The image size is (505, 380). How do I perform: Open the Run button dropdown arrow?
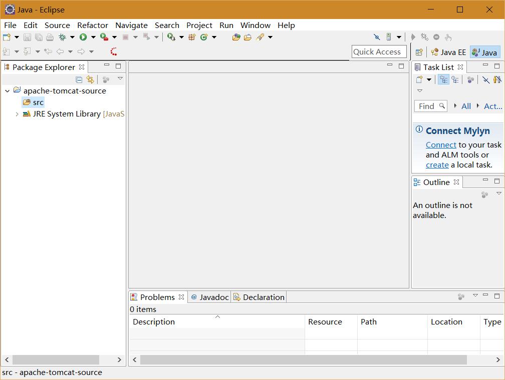[93, 37]
